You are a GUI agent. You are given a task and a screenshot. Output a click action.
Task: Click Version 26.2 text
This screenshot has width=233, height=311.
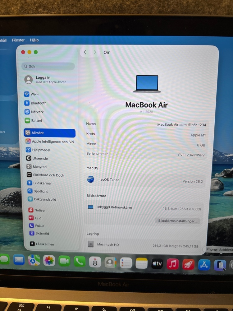[193, 181]
